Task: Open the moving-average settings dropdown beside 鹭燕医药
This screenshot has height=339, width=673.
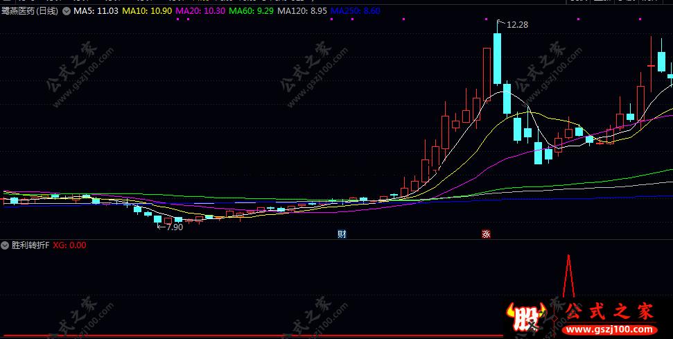Action: point(66,11)
